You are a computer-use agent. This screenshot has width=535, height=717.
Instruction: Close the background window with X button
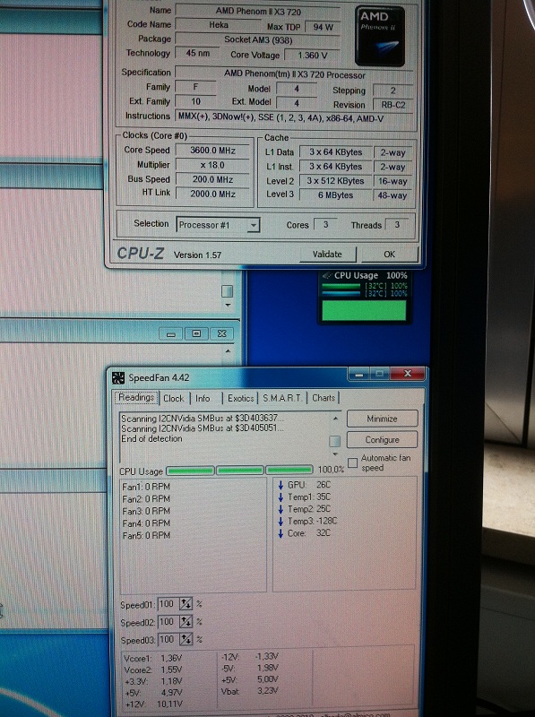pos(222,333)
